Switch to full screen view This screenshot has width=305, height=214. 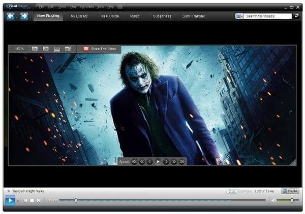(68, 49)
